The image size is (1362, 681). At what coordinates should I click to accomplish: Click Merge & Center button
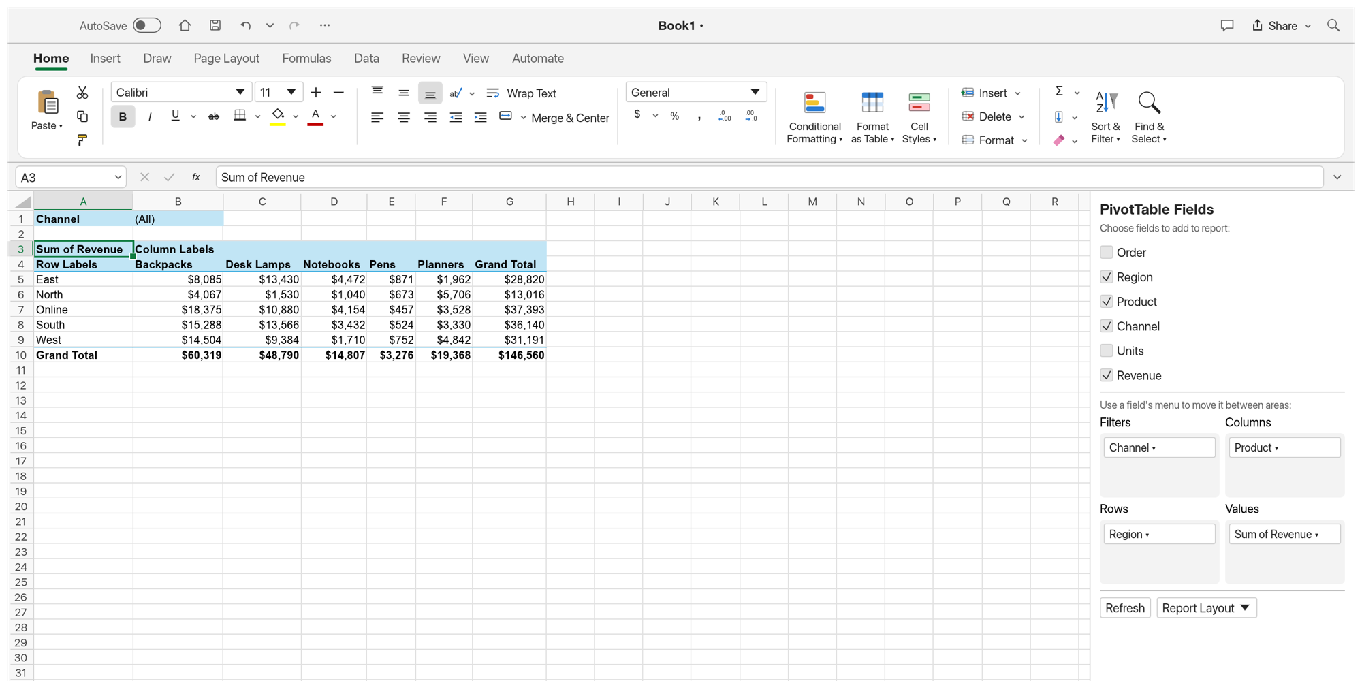pos(554,117)
